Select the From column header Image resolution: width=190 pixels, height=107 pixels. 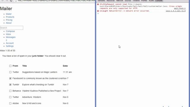point(15,66)
